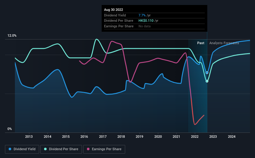This screenshot has height=158, width=255.
Task: Click the 2024 year label on axis
Action: (232, 137)
